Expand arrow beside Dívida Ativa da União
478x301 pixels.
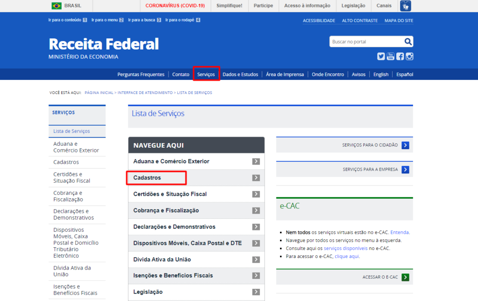tap(256, 259)
